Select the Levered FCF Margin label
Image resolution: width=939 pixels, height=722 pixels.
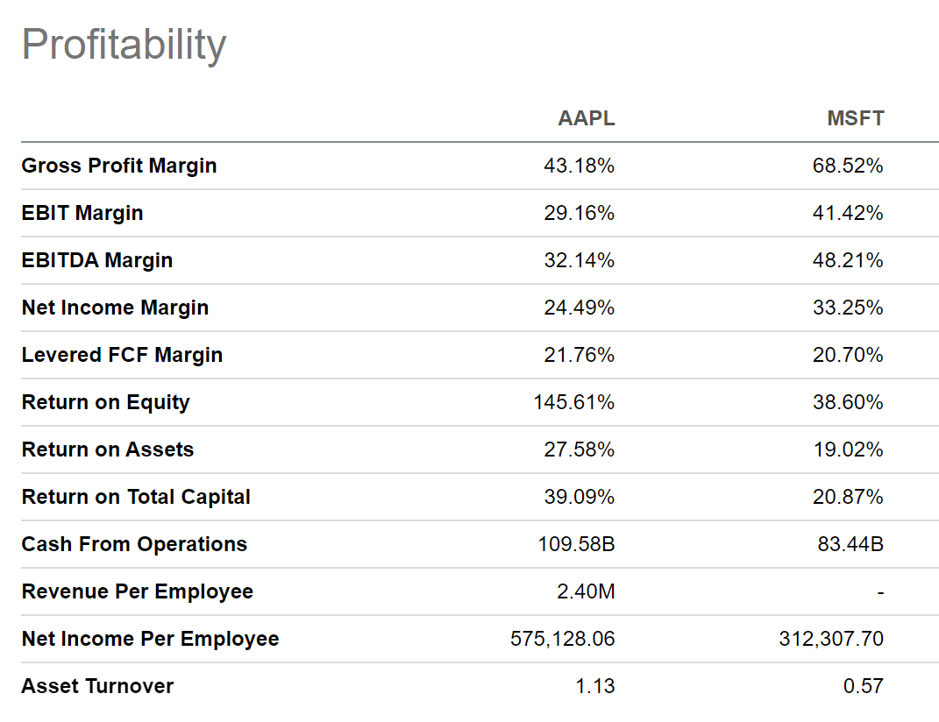pyautogui.click(x=122, y=355)
